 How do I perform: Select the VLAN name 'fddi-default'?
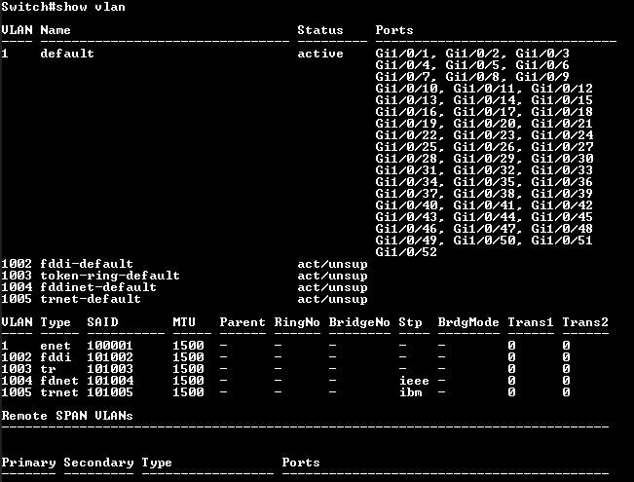(87, 265)
